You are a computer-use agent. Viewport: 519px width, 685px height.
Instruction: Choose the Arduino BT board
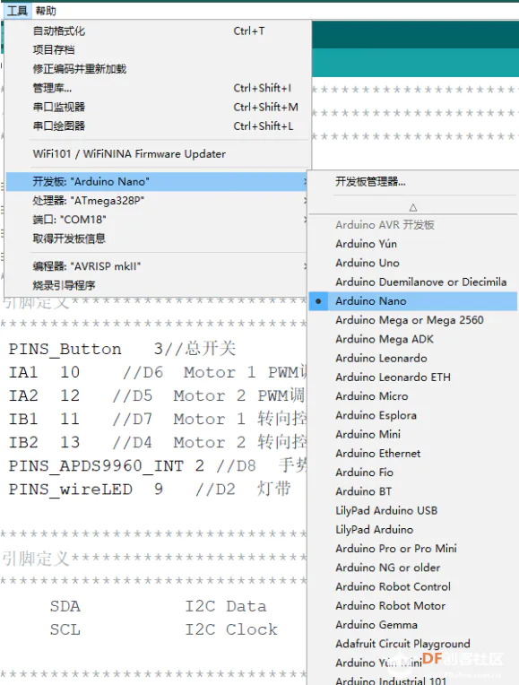[413, 491]
